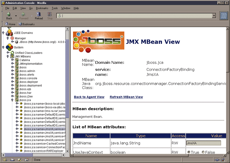
Task: Select the jboss.j2ee tree item
Action: (26, 96)
